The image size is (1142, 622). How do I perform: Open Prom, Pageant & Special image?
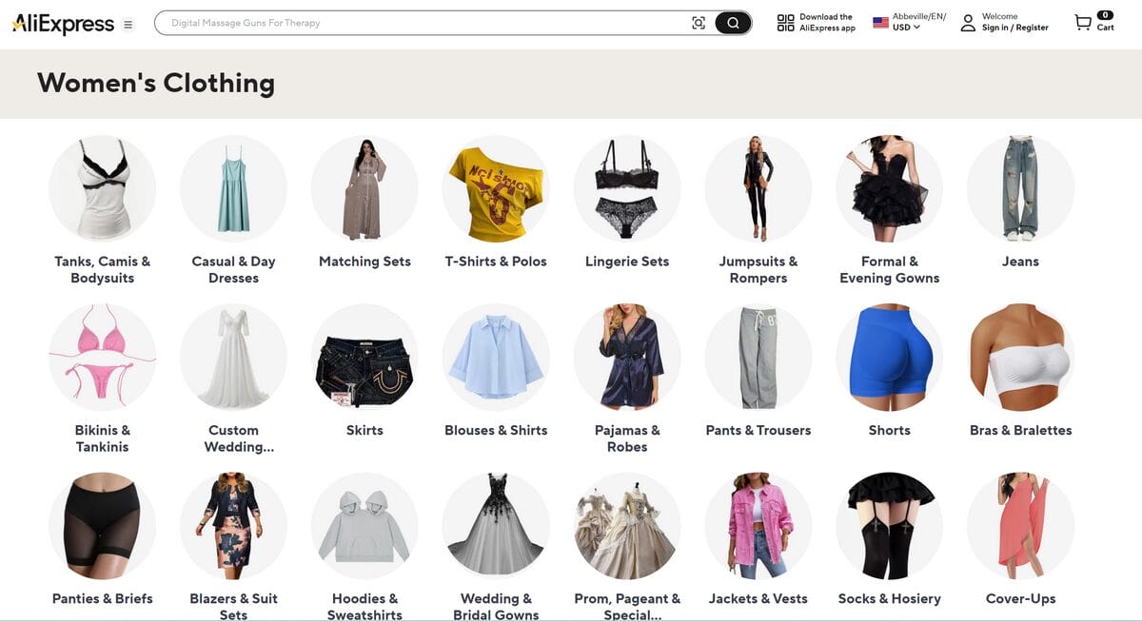click(627, 526)
